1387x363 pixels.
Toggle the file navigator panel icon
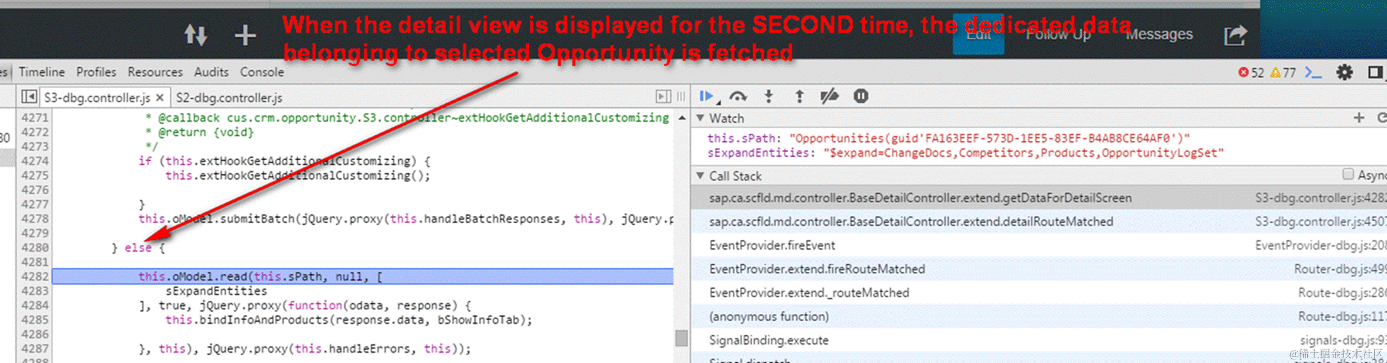29,96
